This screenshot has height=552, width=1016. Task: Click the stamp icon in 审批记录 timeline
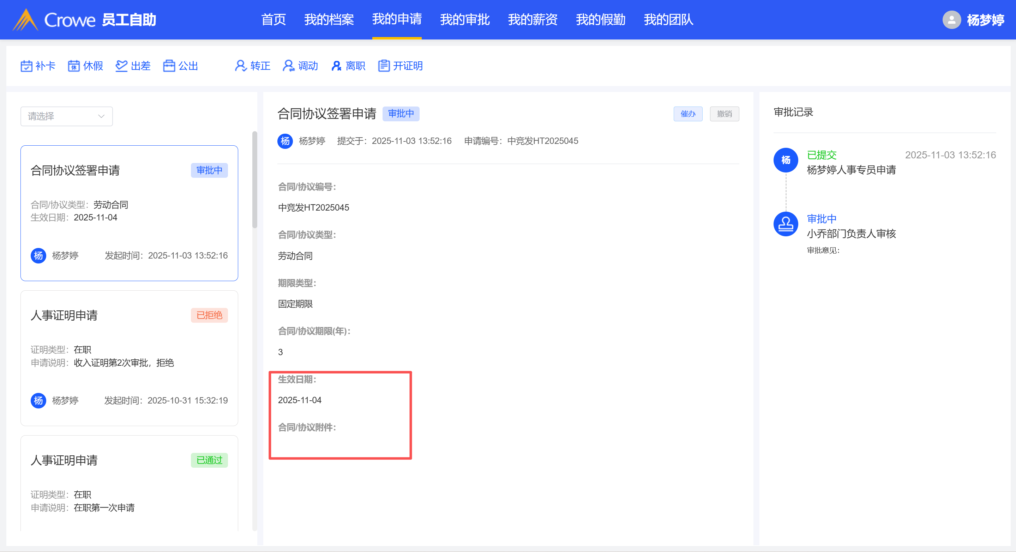[786, 224]
